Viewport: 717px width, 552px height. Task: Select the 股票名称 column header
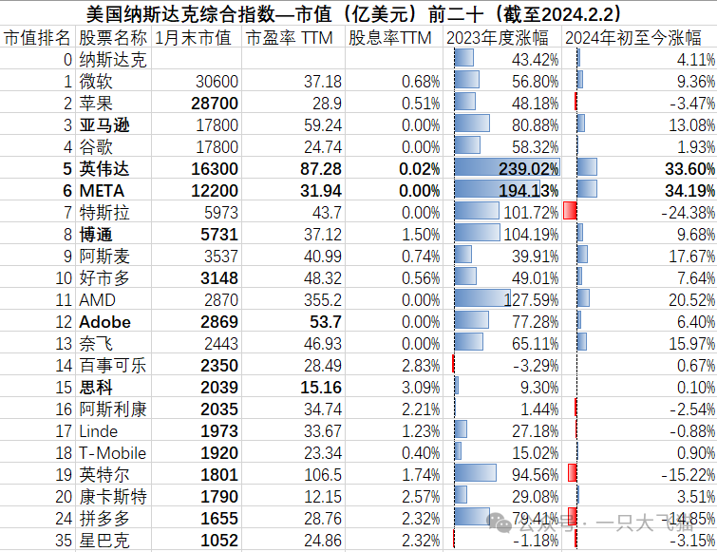[113, 38]
